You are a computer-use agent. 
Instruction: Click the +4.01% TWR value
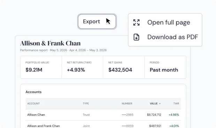174,126
